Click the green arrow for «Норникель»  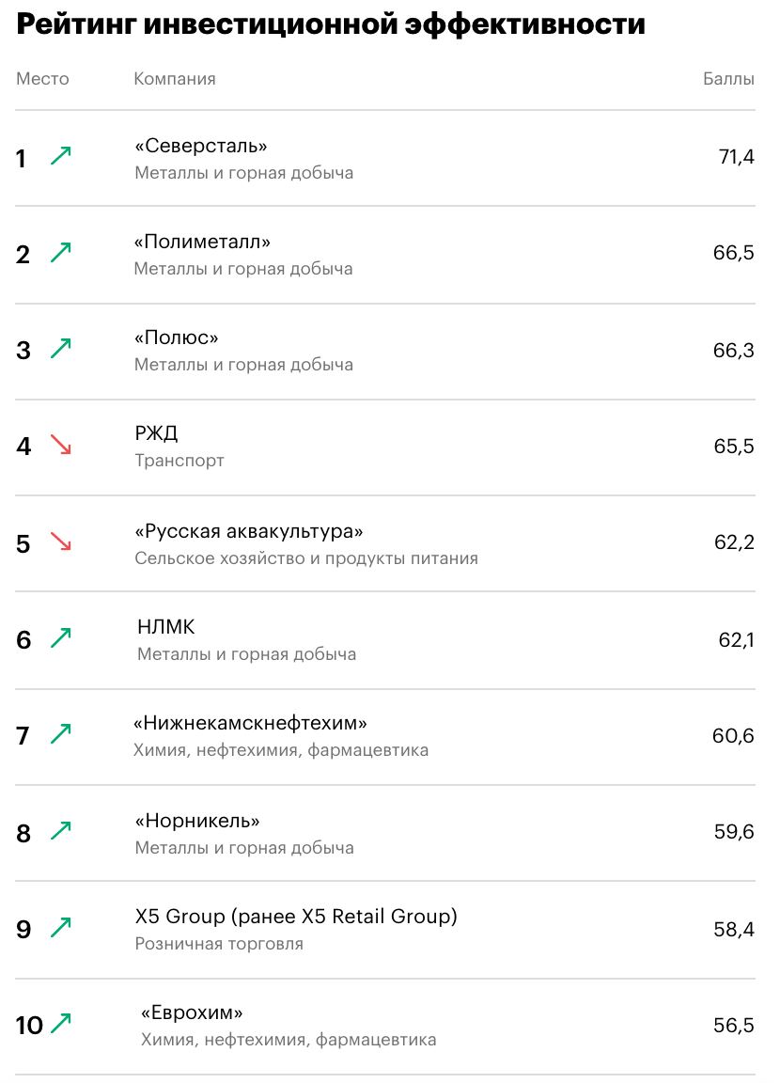[61, 831]
